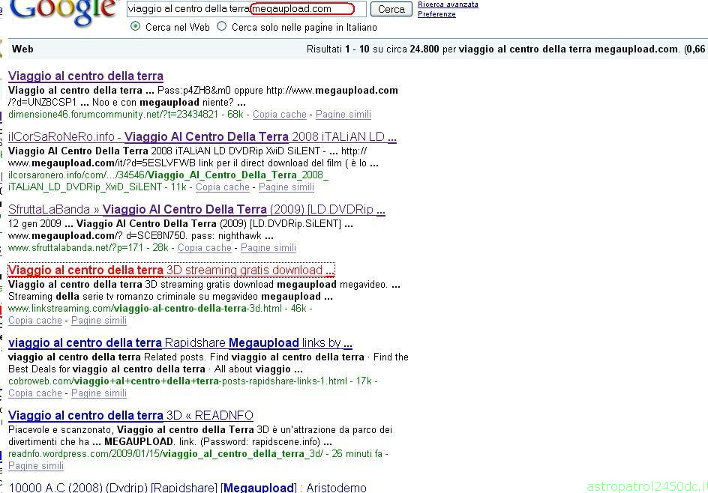This screenshot has width=708, height=493.
Task: Click the readnfo.wordpress.com green URL text
Action: pos(166,454)
